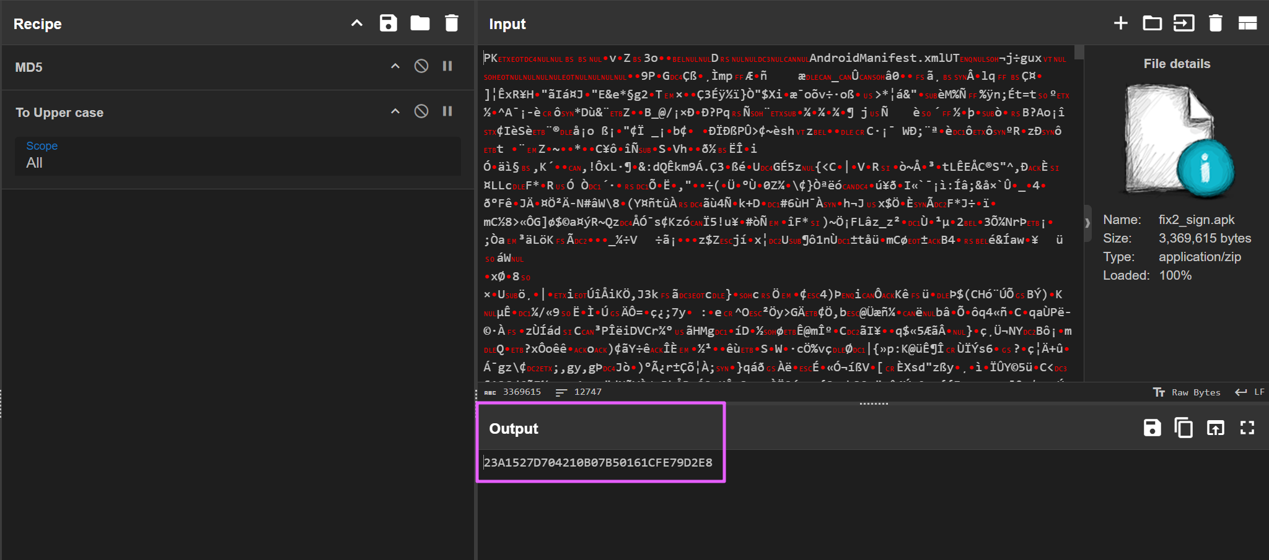Select the application/zip type value
Image resolution: width=1269 pixels, height=560 pixels.
pos(1200,257)
